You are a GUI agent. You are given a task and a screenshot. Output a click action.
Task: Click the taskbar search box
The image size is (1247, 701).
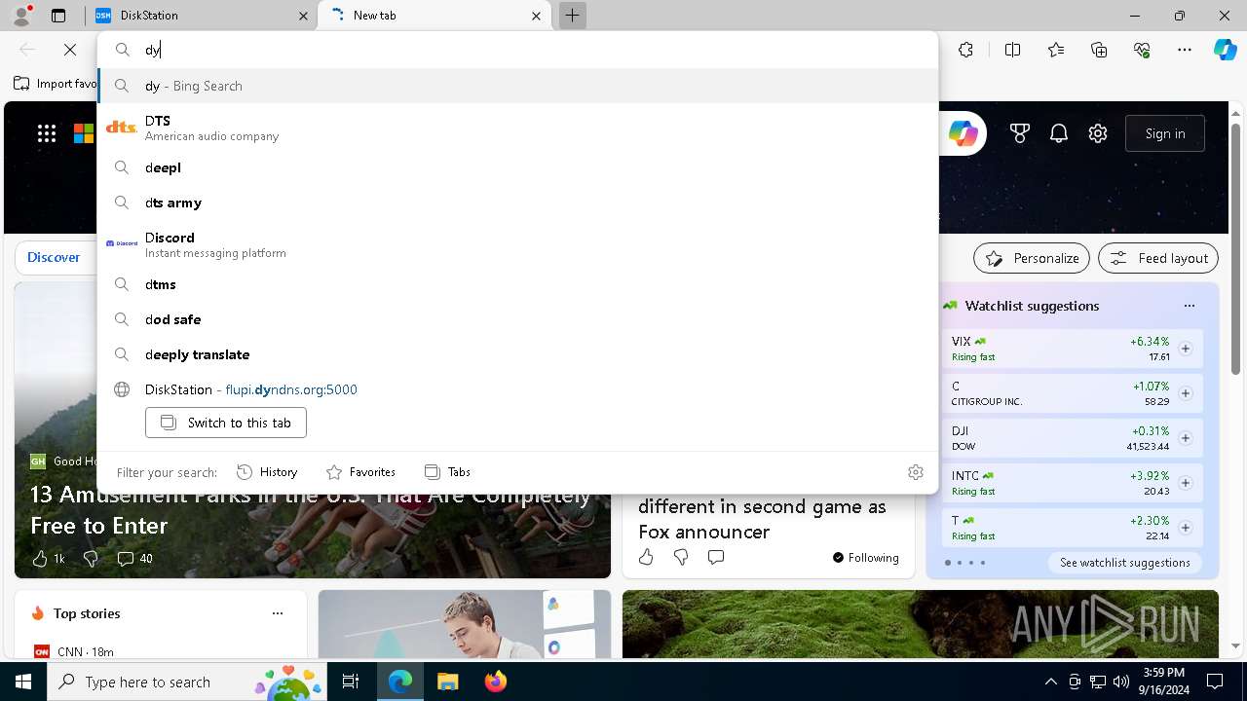coord(189,682)
